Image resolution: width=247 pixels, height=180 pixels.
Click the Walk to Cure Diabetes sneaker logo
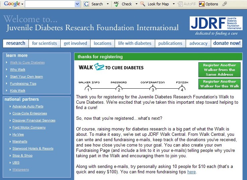point(99,67)
